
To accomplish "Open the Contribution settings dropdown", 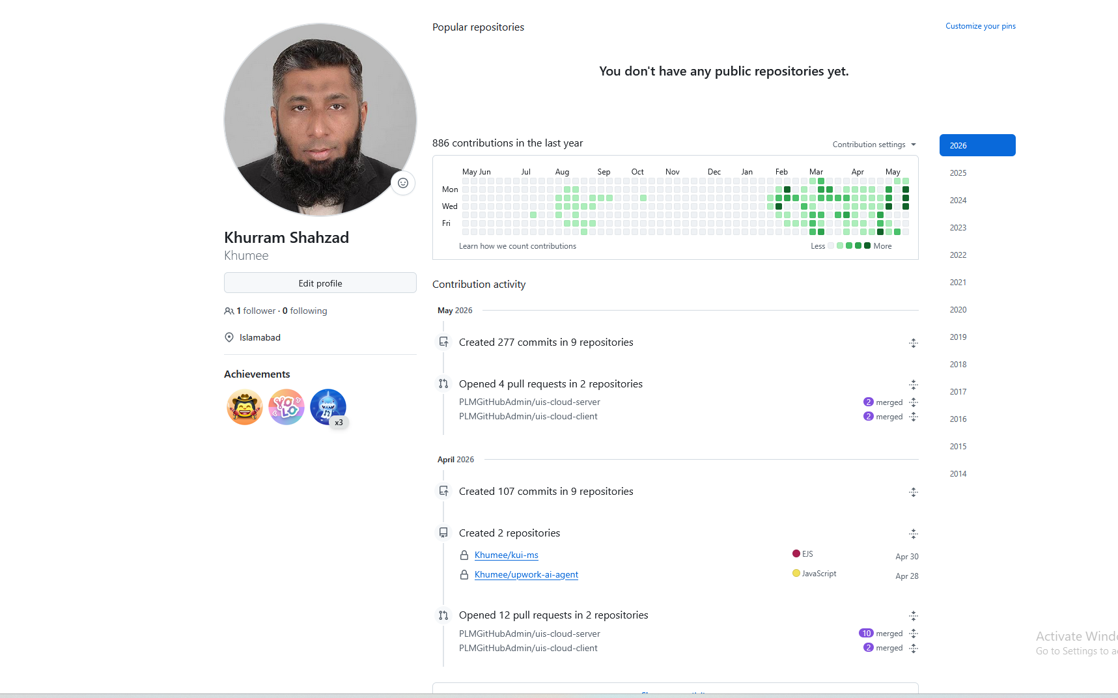I will (x=874, y=145).
